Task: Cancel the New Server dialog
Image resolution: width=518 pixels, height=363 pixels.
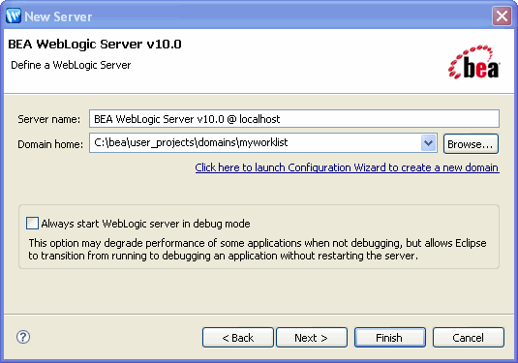Action: 469,338
